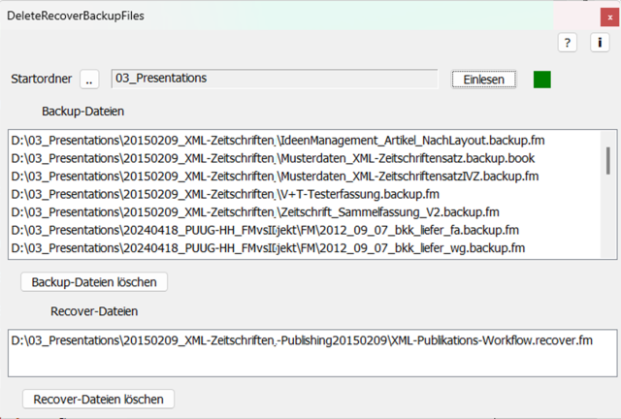
Task: Click the green status indicator square
Action: (x=541, y=79)
